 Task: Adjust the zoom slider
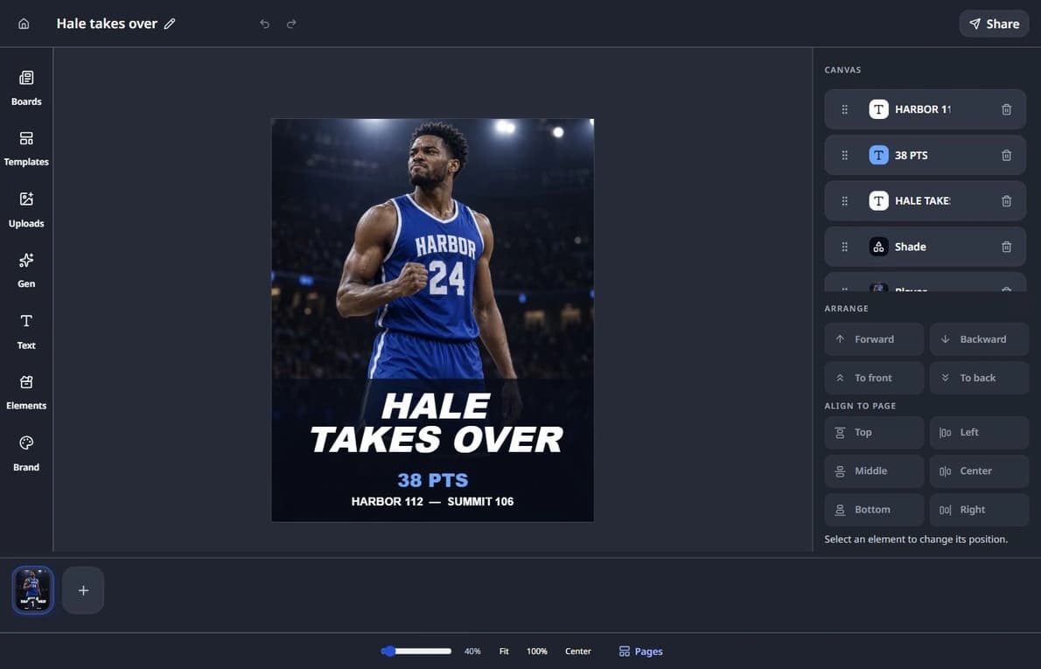pyautogui.click(x=416, y=652)
